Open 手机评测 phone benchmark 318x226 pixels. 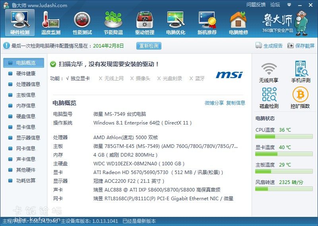coord(301,72)
